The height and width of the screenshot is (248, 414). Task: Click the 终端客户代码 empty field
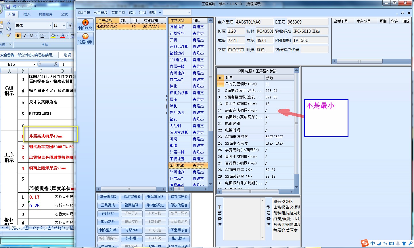click(314, 49)
